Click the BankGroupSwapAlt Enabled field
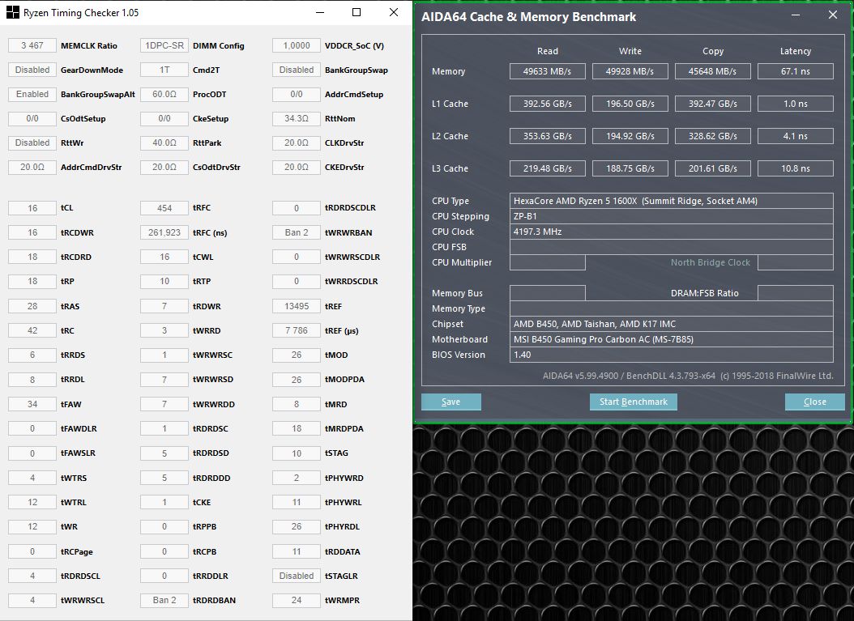854x621 pixels. [x=32, y=94]
